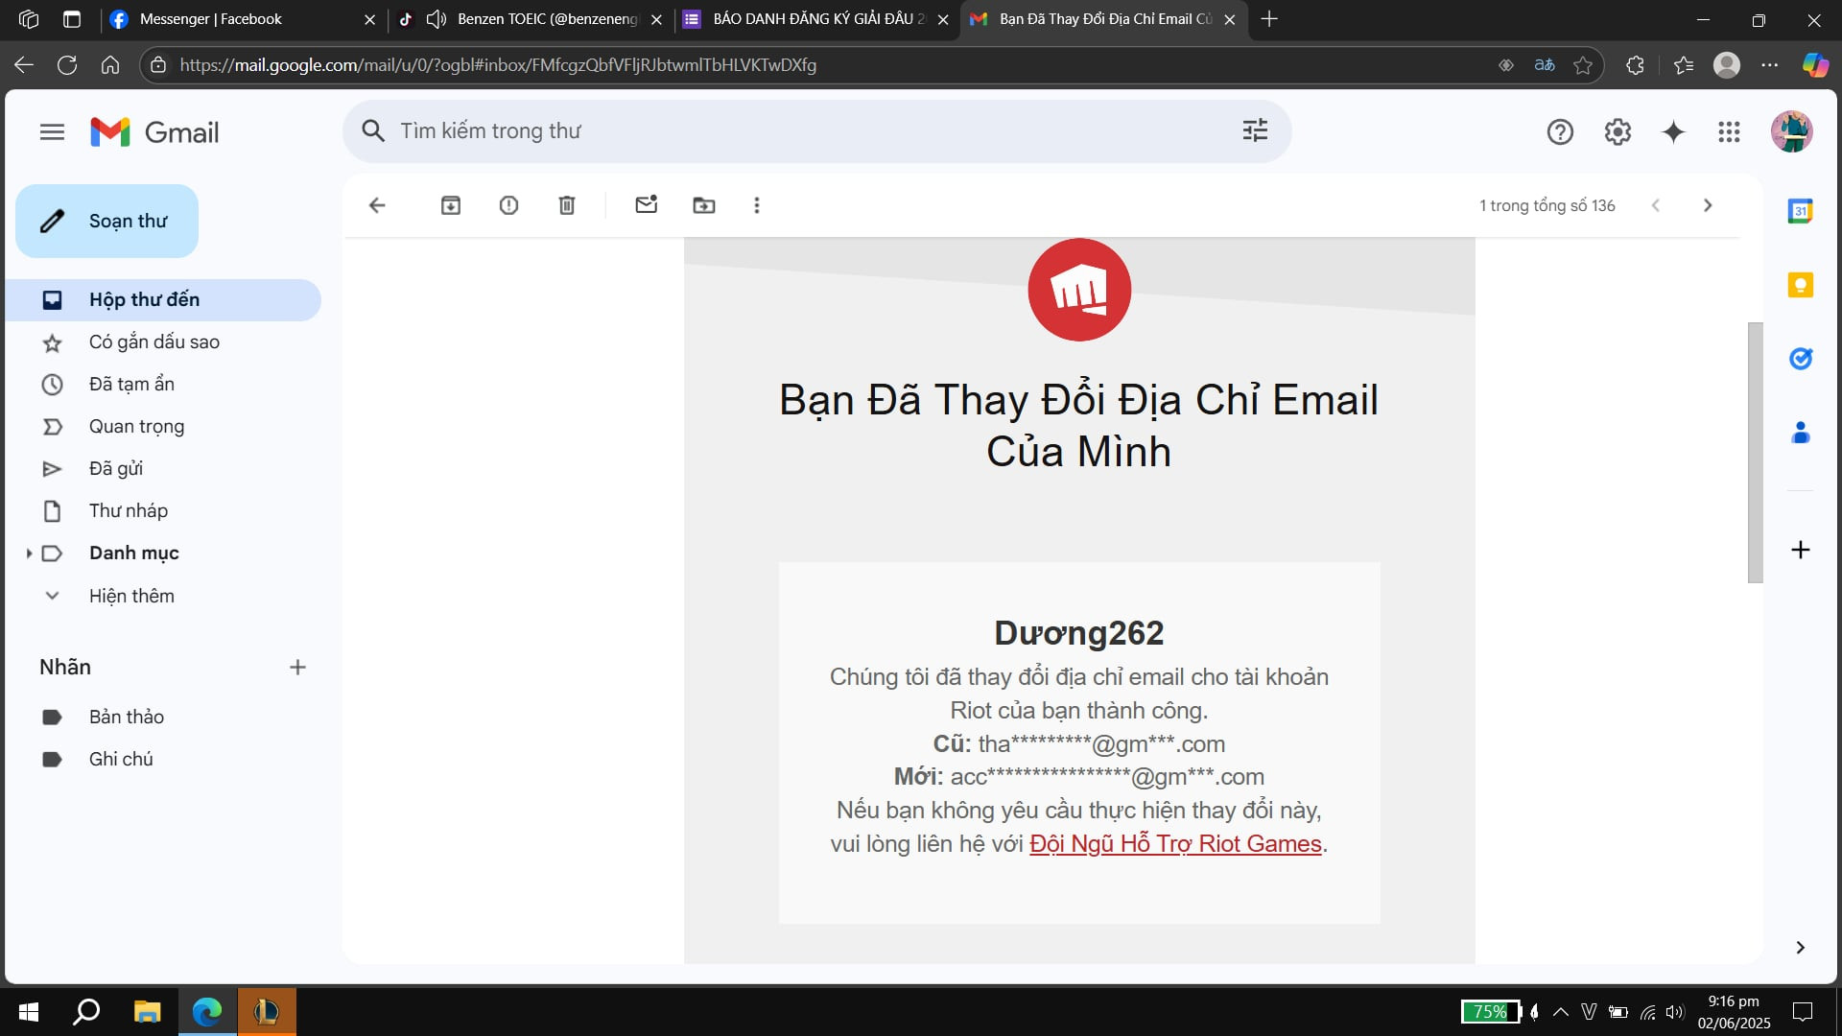1842x1036 pixels.
Task: Open Google Keep side panel
Action: point(1801,285)
